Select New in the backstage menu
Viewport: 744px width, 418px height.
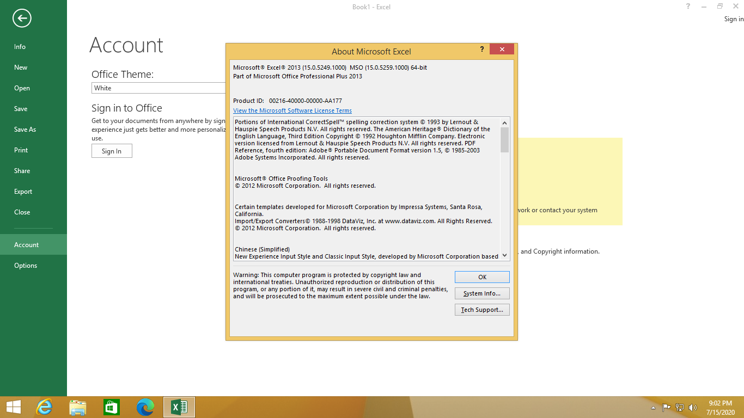pos(33,67)
